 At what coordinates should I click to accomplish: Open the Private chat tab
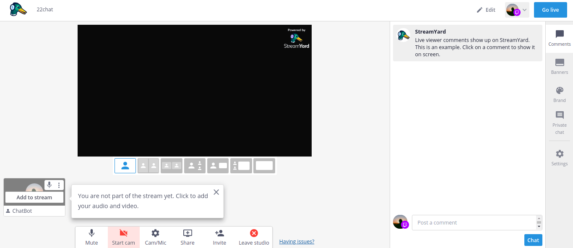click(x=560, y=123)
